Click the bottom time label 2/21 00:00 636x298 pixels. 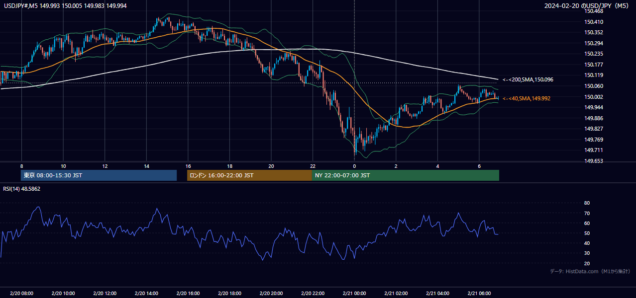[x=354, y=294]
